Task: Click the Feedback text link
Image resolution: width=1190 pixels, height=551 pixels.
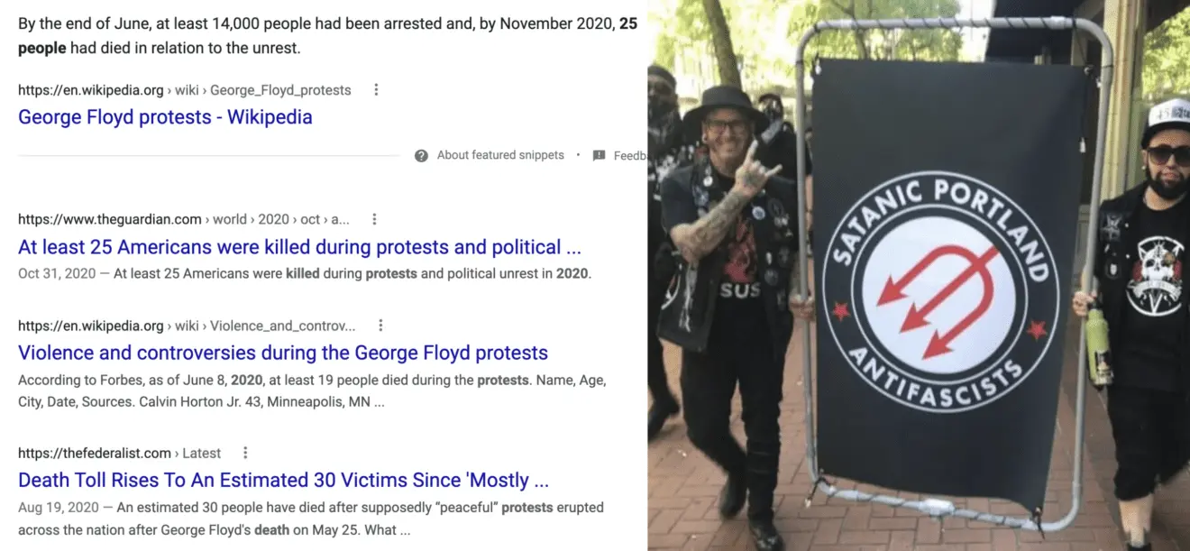Action: (629, 156)
